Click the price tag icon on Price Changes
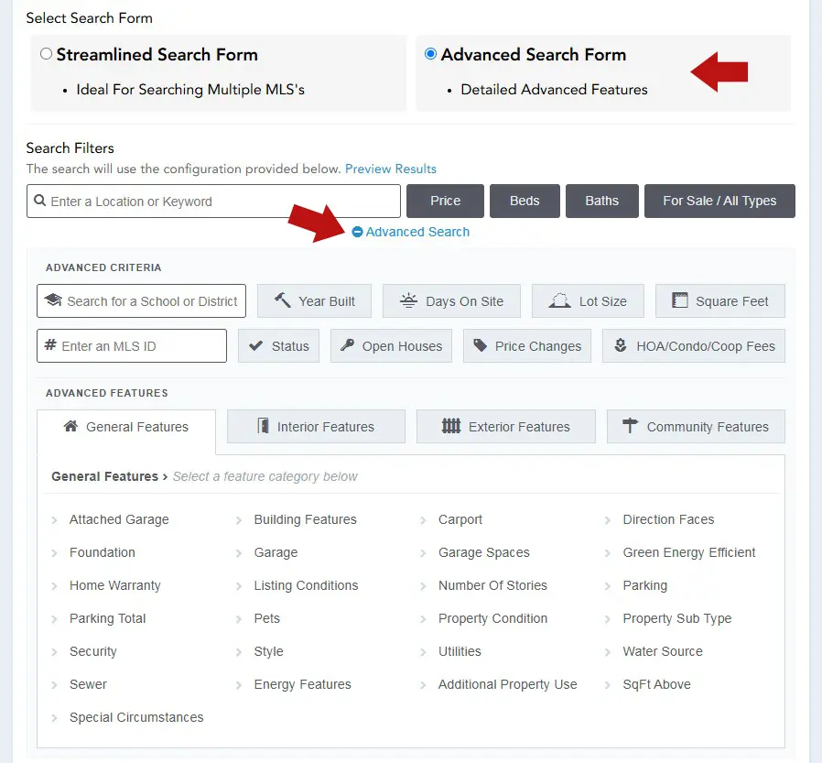 click(x=481, y=345)
